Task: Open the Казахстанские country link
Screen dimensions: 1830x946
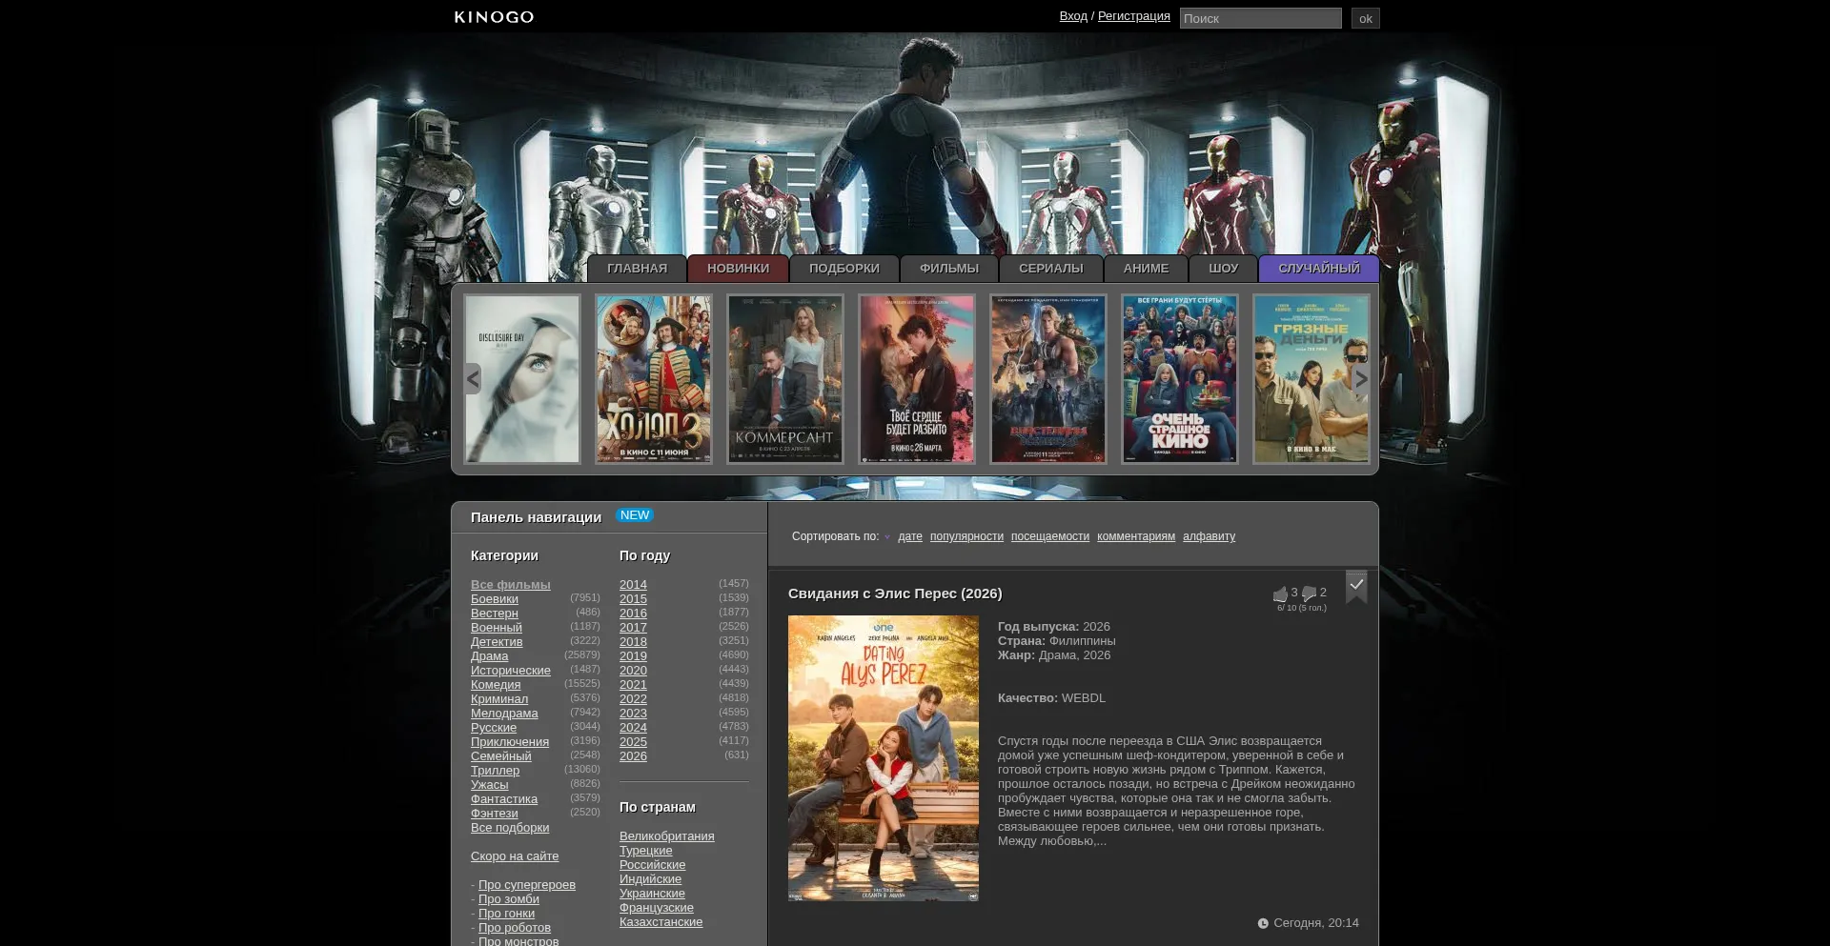Action: coord(661,922)
